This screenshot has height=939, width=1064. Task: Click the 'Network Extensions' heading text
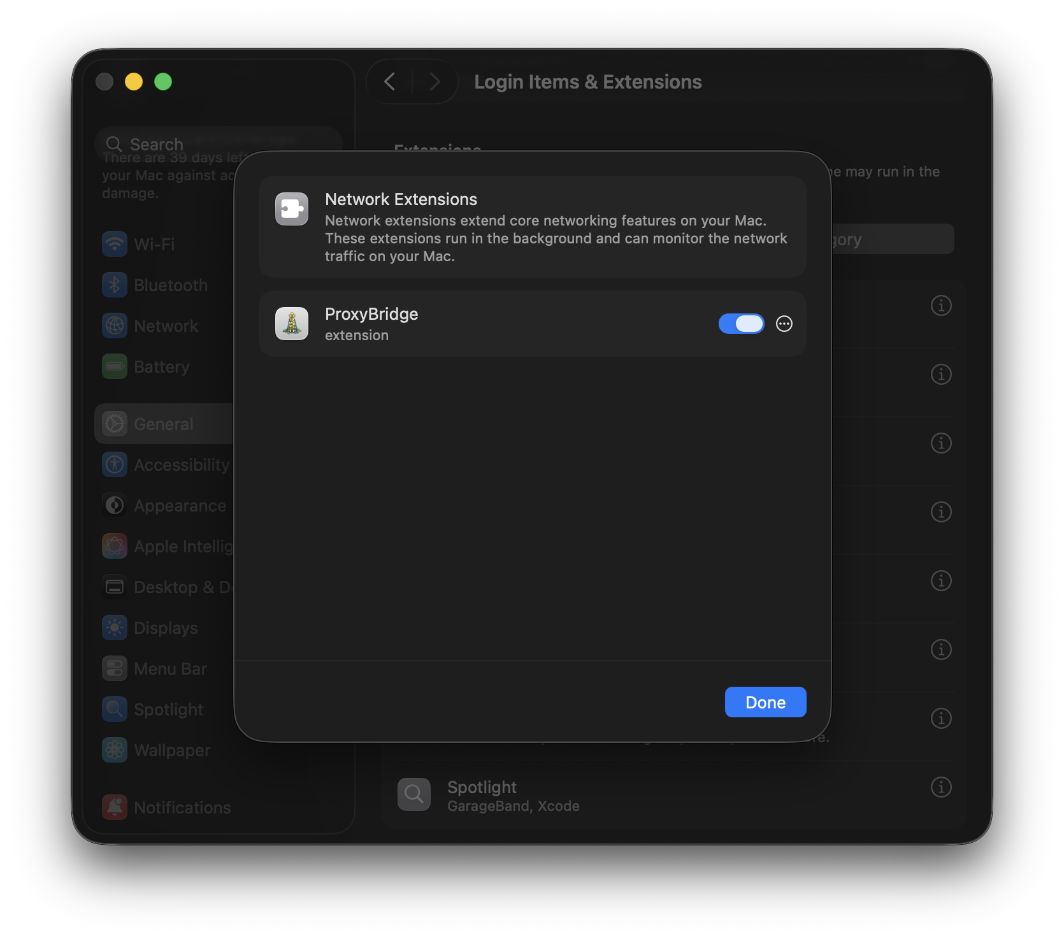click(x=401, y=199)
